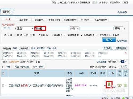Switch to the 高级检索 tab
The width and height of the screenshot is (133, 99).
point(23,20)
